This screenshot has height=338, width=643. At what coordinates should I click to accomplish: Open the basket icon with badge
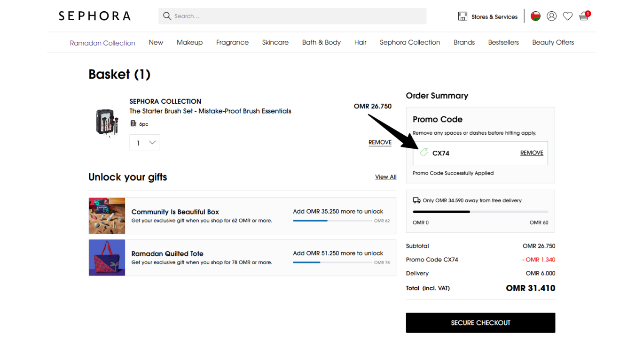[x=585, y=16]
